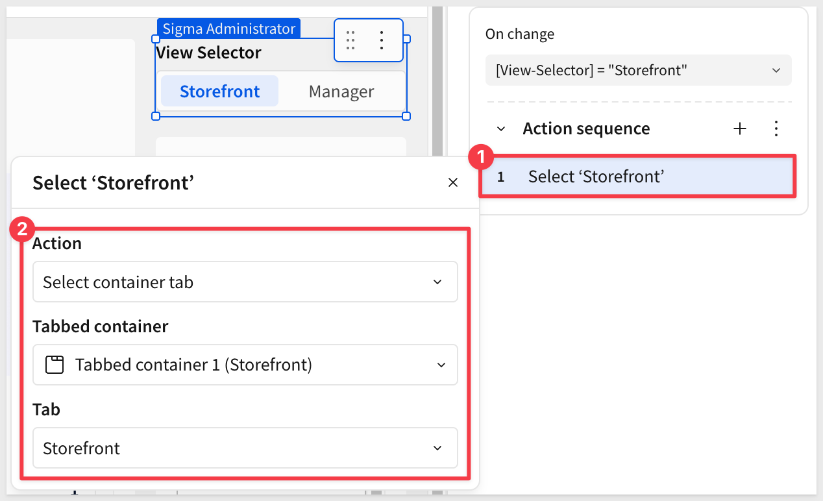Add a new action with plus icon
This screenshot has height=501, width=823.
[739, 128]
